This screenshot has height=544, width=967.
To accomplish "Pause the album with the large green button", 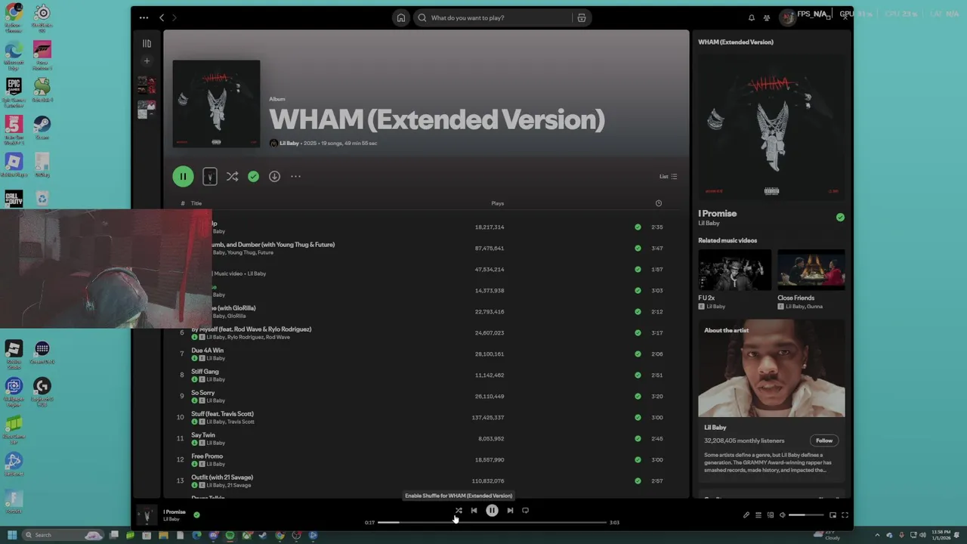I will coord(183,176).
